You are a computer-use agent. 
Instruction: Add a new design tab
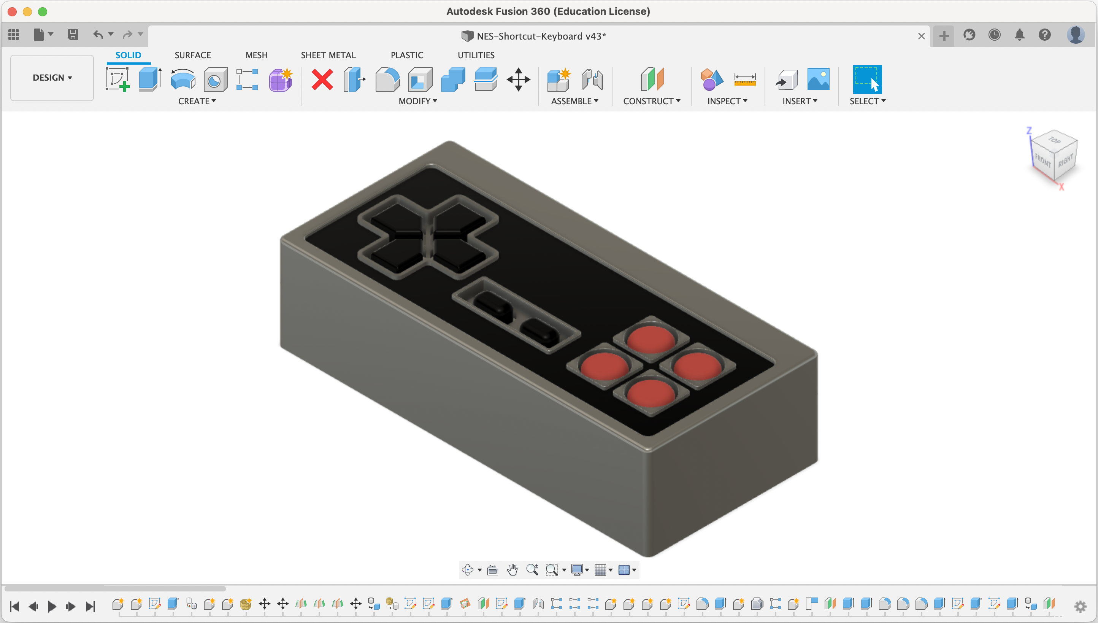pyautogui.click(x=944, y=36)
